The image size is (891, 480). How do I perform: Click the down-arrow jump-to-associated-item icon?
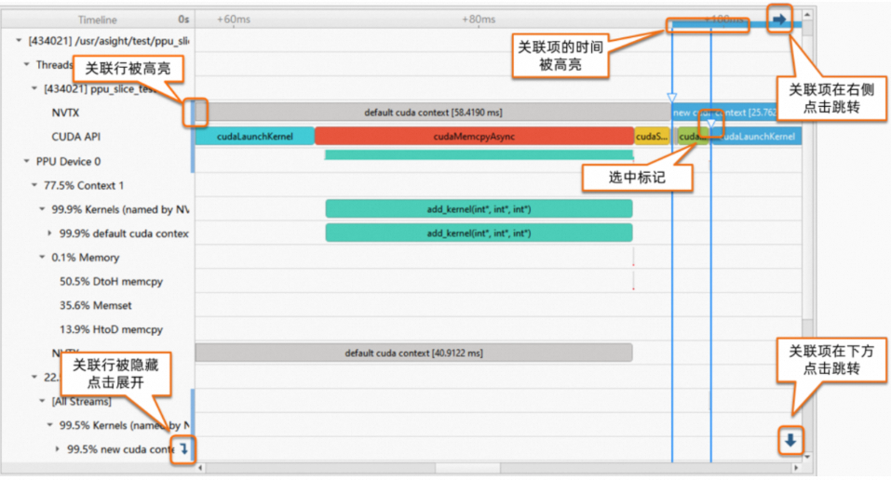pos(790,440)
